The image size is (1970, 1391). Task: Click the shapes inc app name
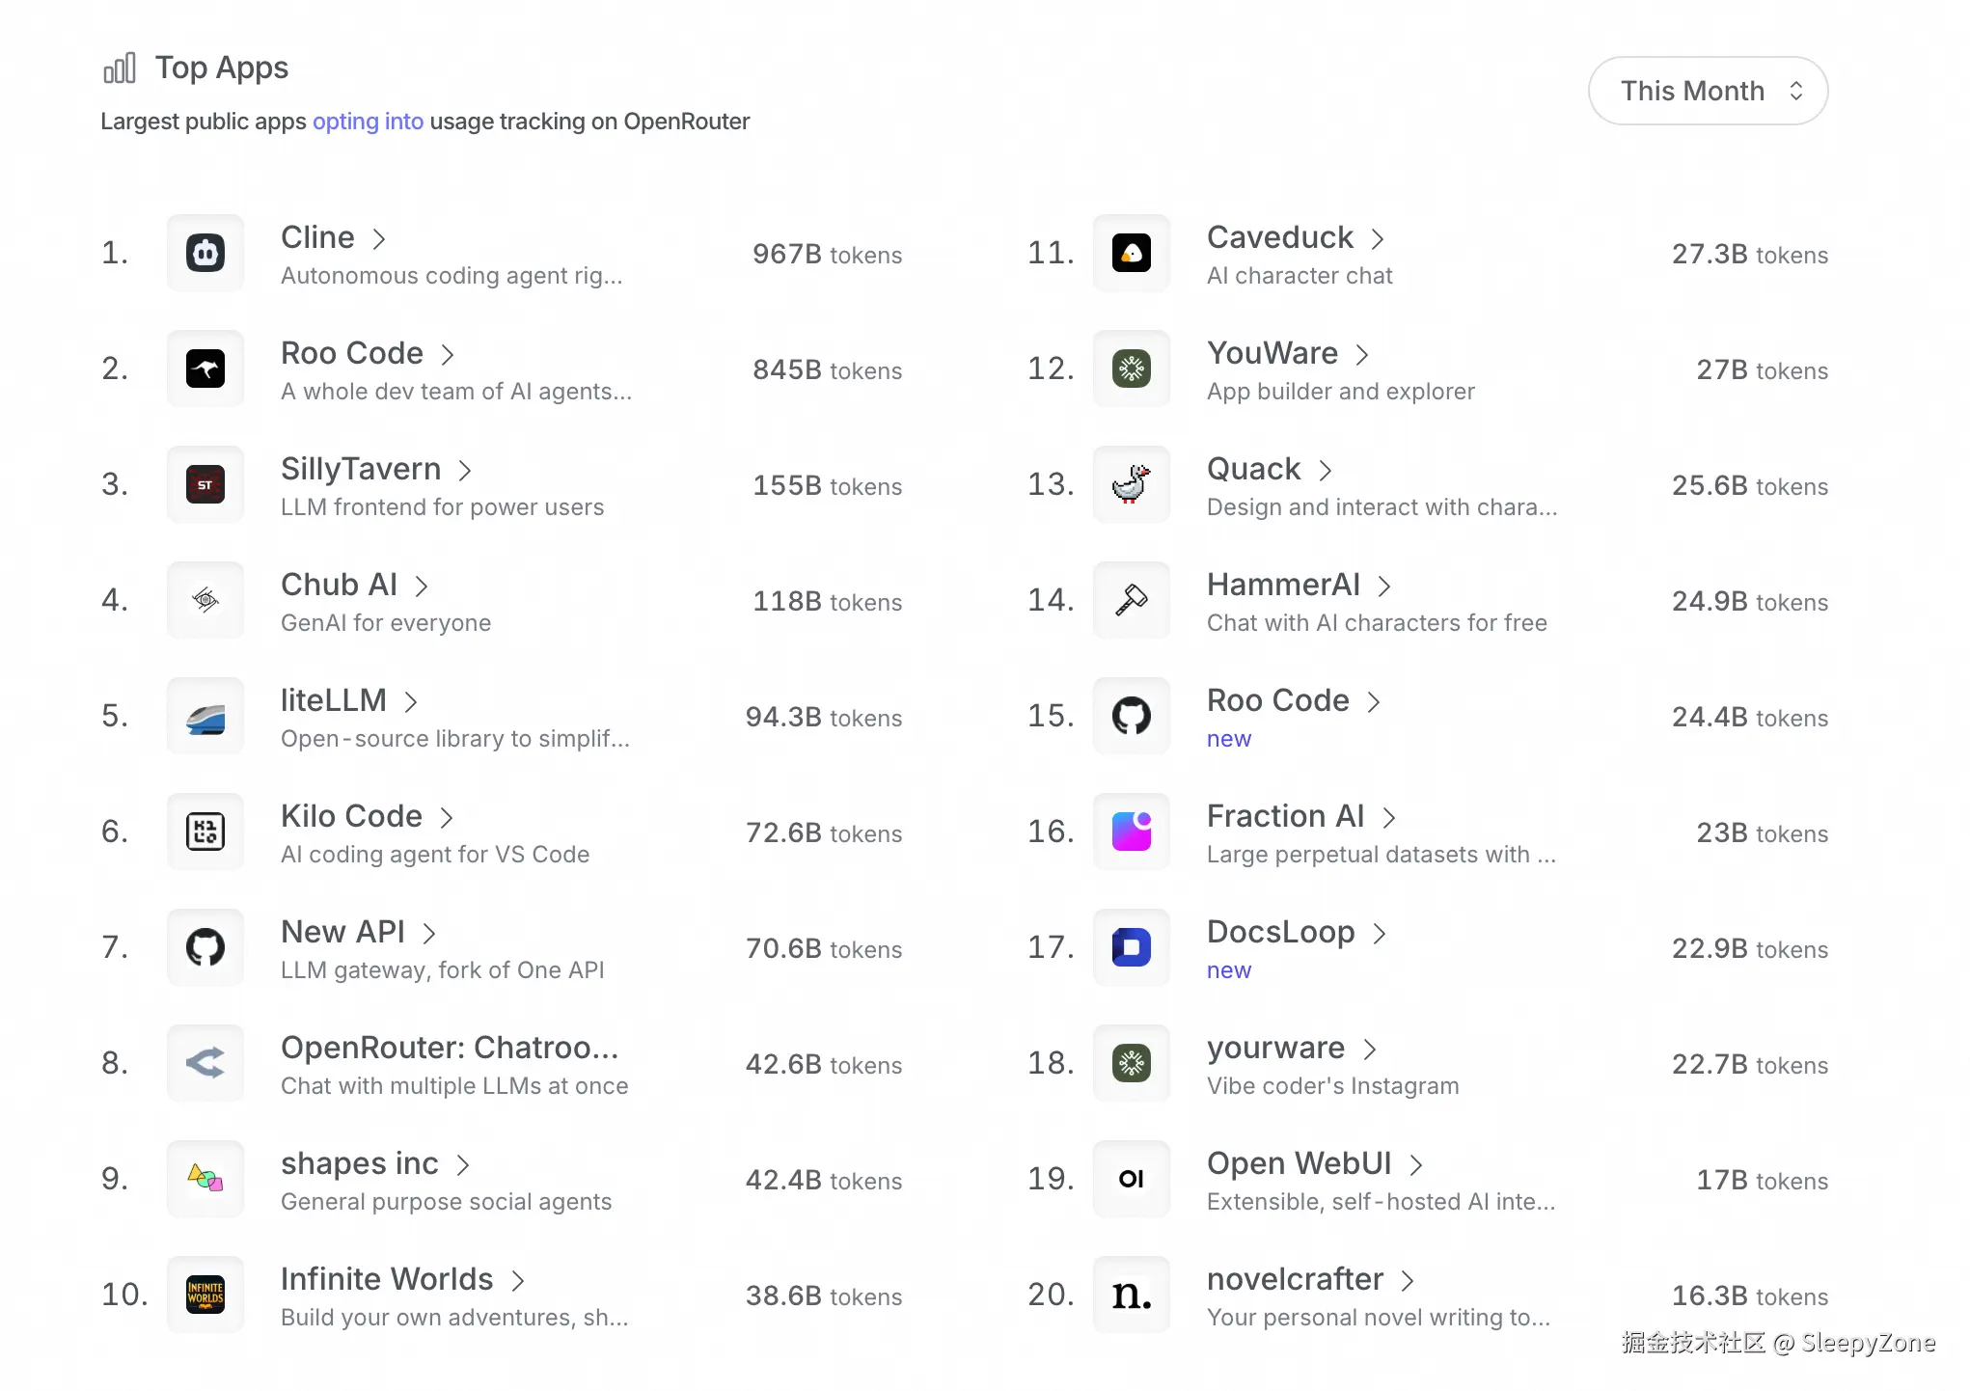pos(359,1163)
